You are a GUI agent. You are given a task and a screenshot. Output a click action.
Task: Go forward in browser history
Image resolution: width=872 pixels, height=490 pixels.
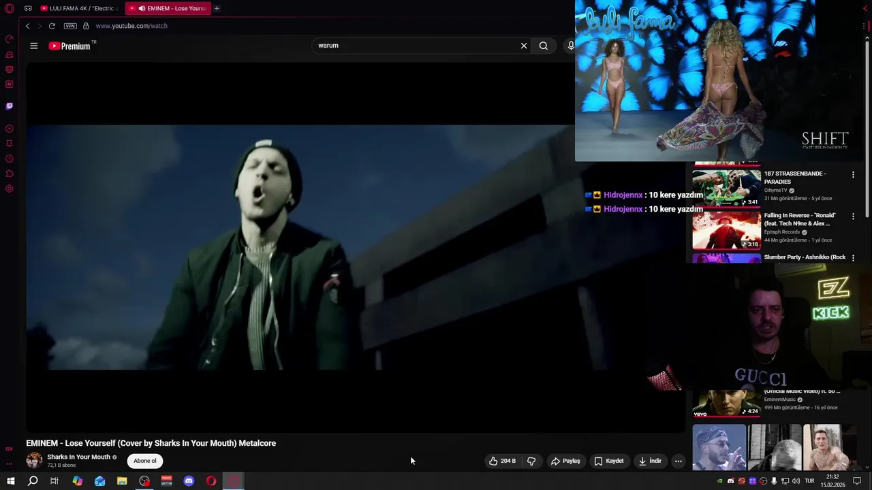(x=39, y=26)
